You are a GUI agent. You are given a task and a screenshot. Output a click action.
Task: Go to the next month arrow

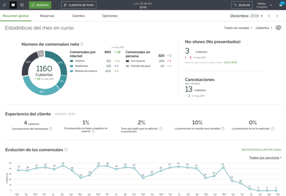(277, 16)
